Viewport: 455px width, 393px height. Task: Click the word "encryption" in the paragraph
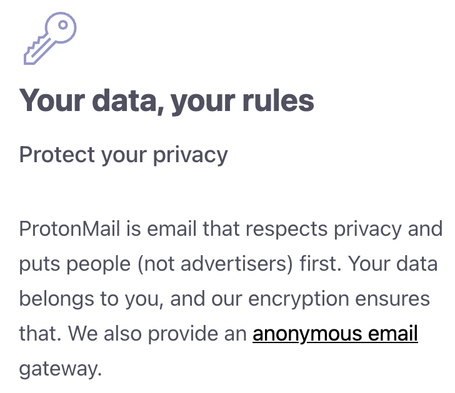click(301, 299)
